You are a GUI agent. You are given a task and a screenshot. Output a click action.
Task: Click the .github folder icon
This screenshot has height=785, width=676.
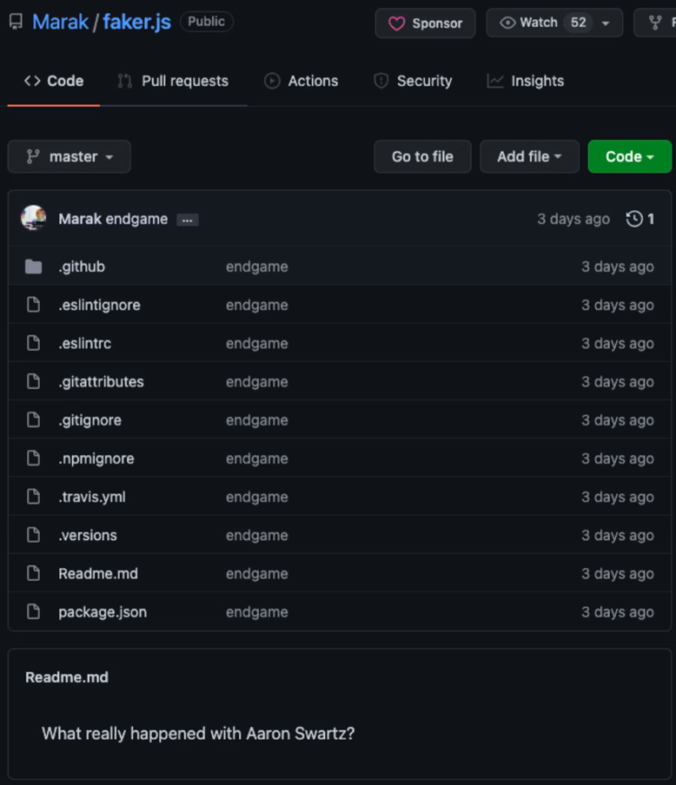[34, 267]
